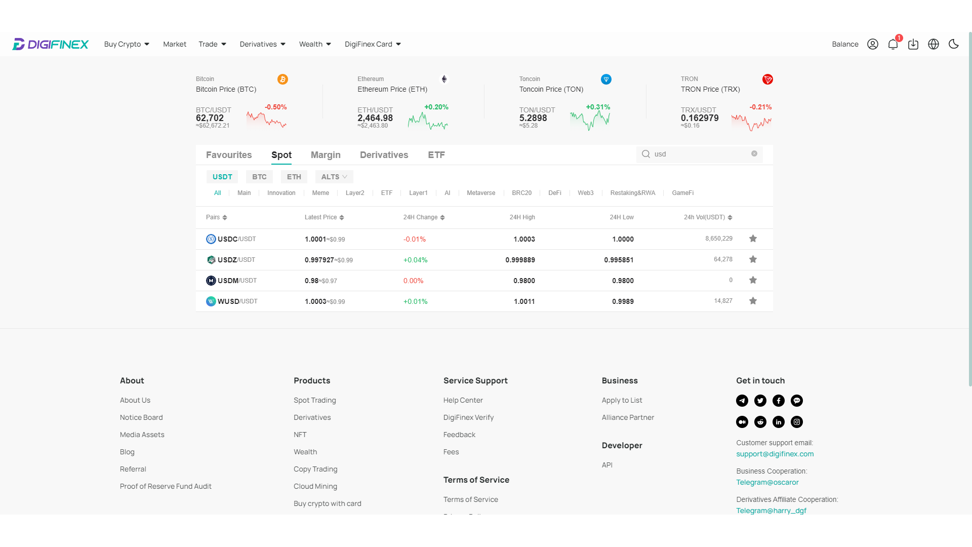The image size is (972, 547).
Task: Open the Help Center link
Action: (463, 400)
